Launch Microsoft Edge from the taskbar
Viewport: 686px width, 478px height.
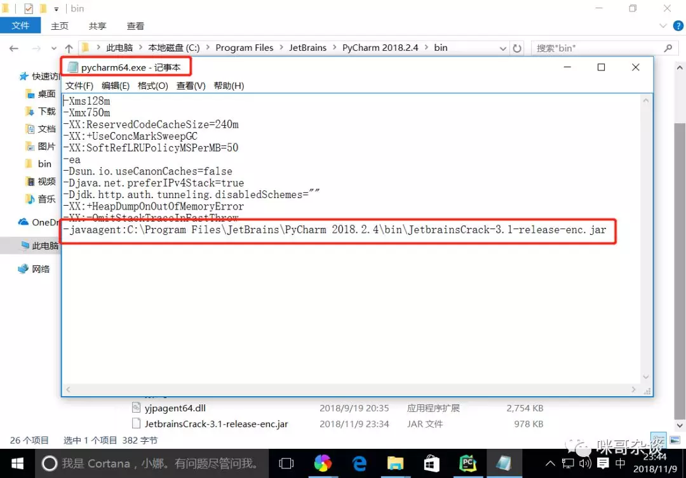coord(359,463)
